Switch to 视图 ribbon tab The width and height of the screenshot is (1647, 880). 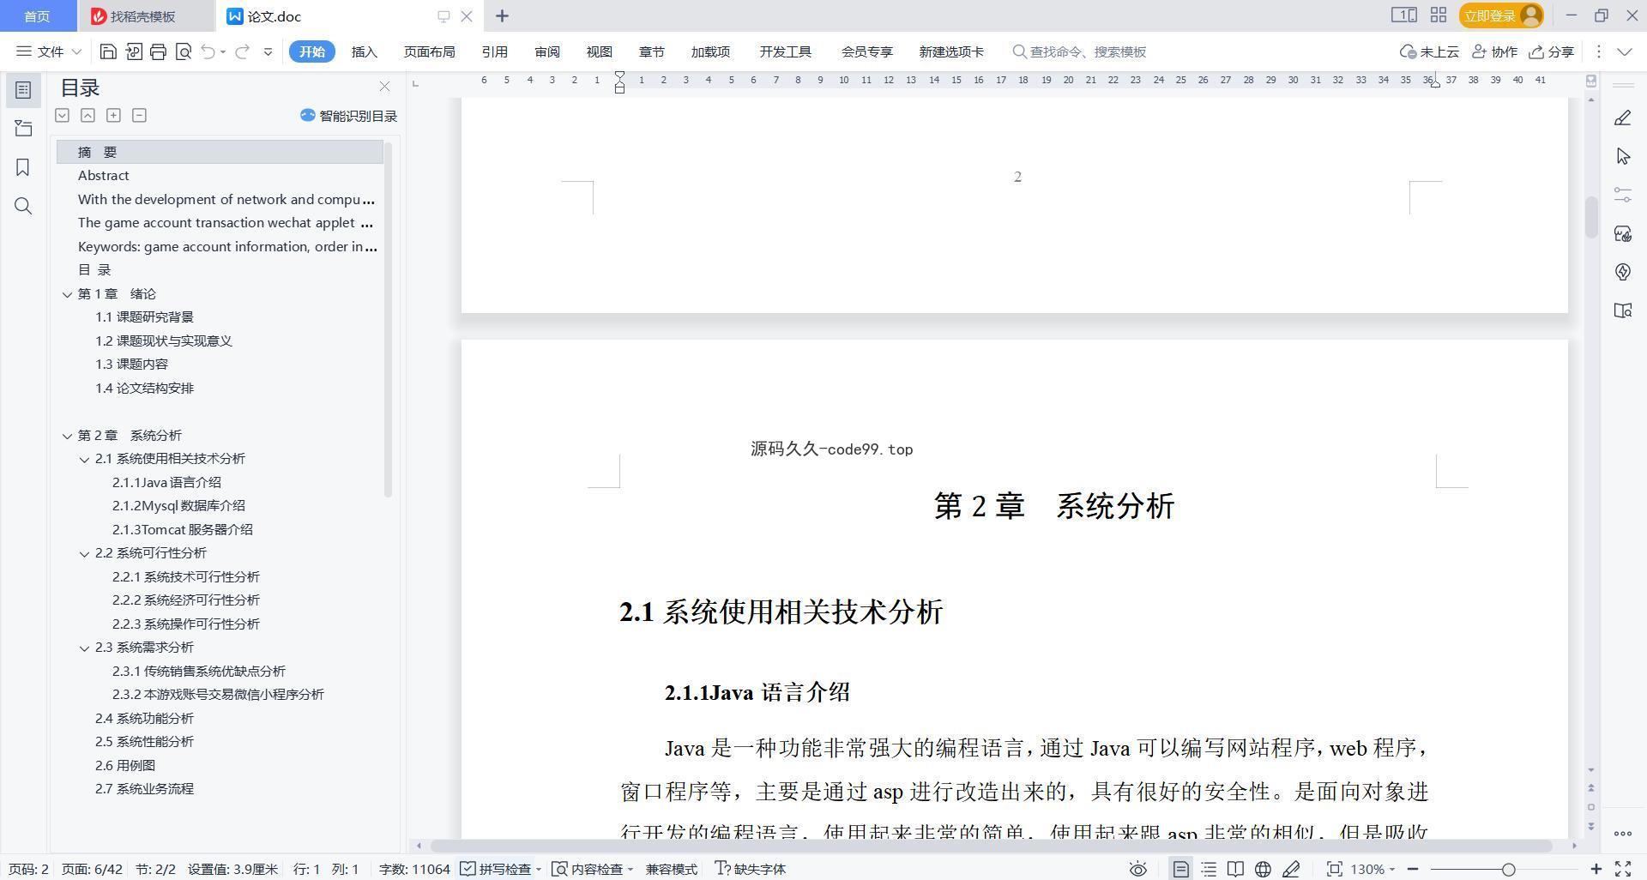tap(599, 51)
